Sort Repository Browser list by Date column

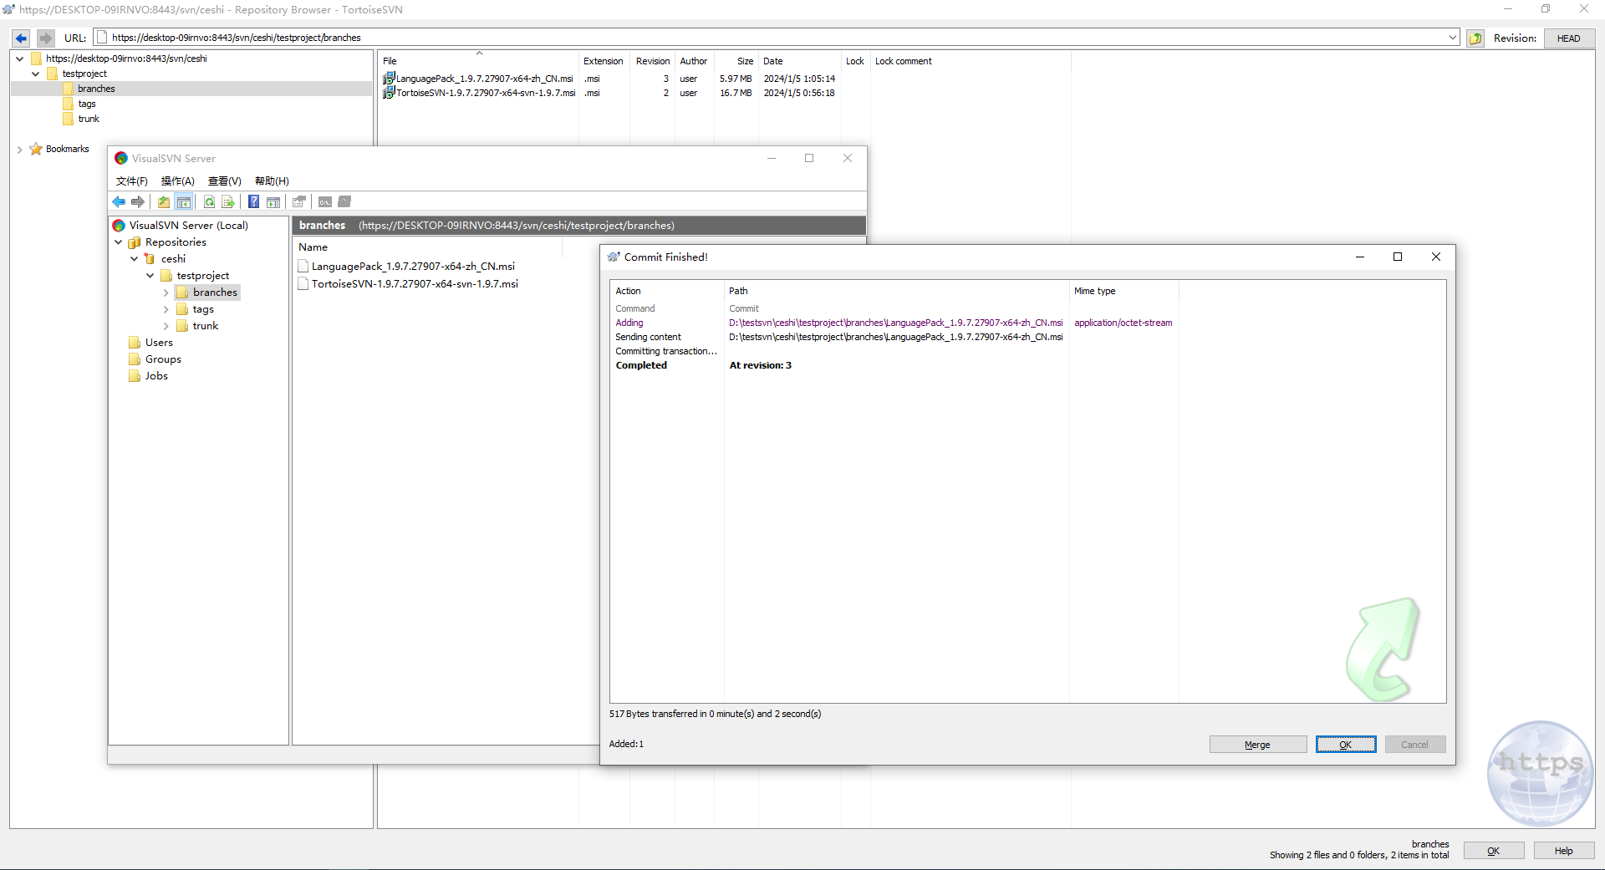click(799, 61)
